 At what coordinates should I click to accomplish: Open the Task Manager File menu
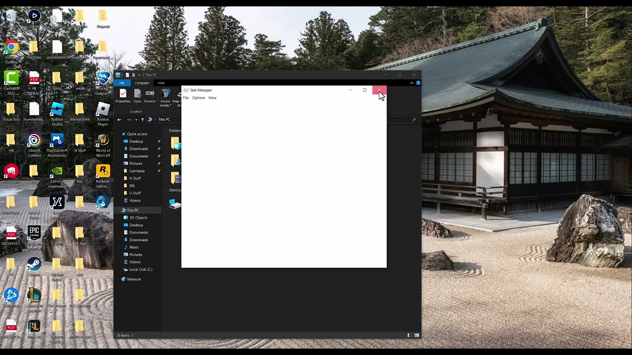coord(186,98)
